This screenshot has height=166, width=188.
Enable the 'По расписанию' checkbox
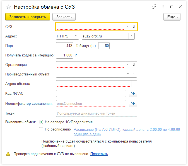[41, 129]
